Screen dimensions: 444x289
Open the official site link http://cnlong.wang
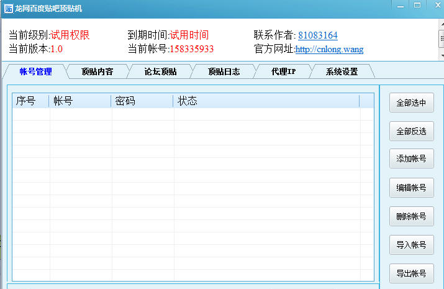(x=329, y=49)
